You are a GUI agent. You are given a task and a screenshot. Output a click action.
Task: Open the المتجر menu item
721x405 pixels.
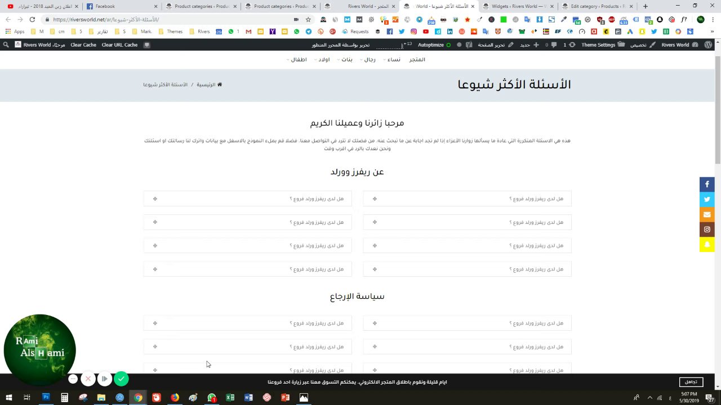(417, 59)
